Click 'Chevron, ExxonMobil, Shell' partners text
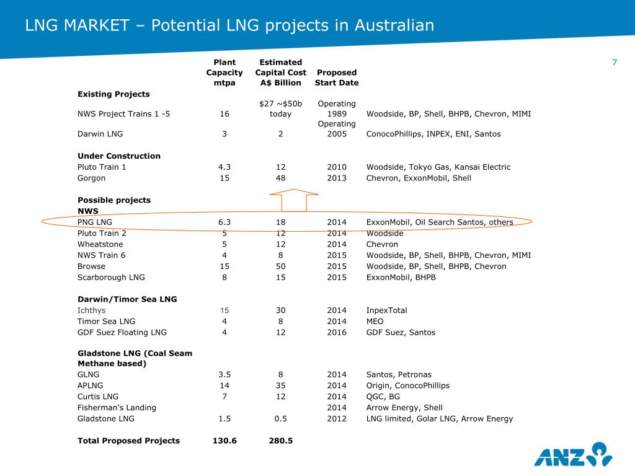635x476 pixels. [419, 178]
